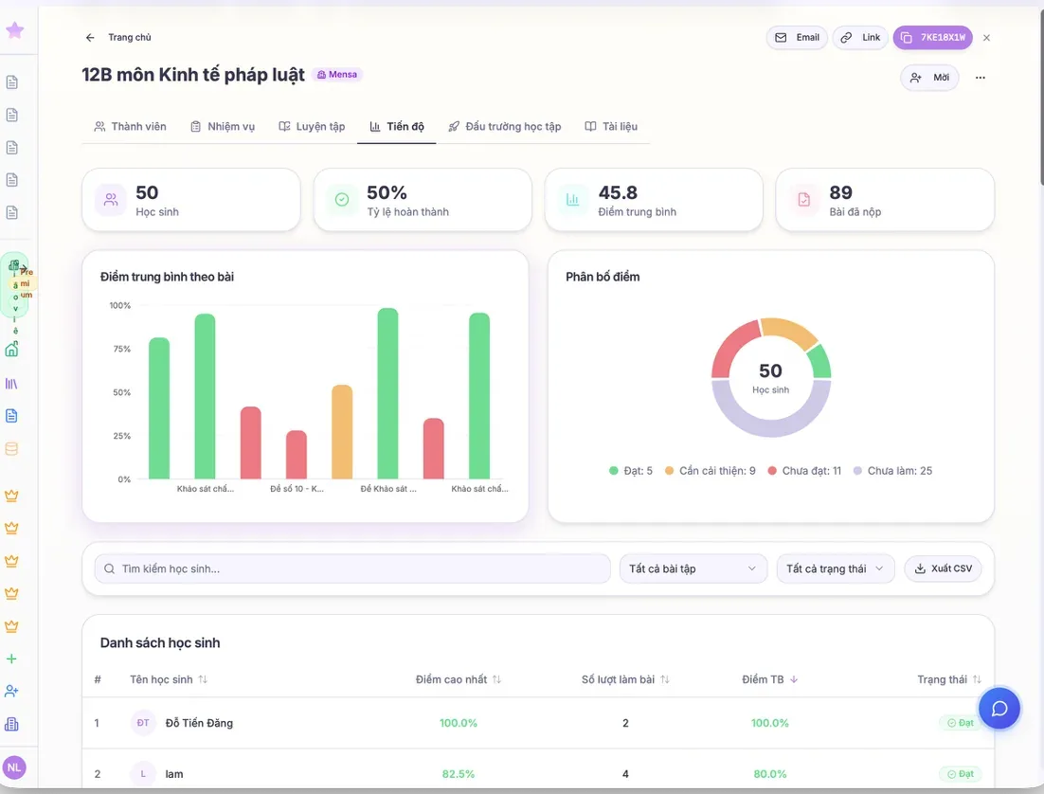Image resolution: width=1044 pixels, height=794 pixels.
Task: Sort by Điểm TB down arrow
Action: (x=794, y=679)
